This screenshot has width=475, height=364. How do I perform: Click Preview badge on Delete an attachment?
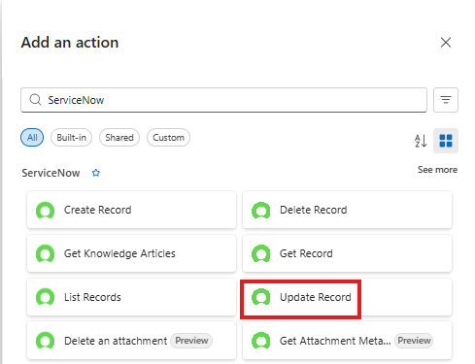click(191, 341)
